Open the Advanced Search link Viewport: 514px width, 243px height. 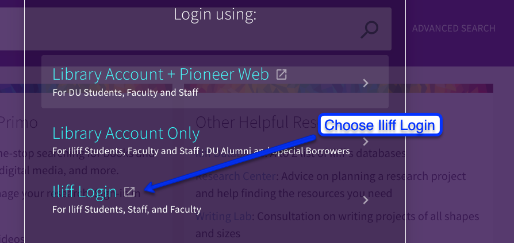tap(453, 28)
